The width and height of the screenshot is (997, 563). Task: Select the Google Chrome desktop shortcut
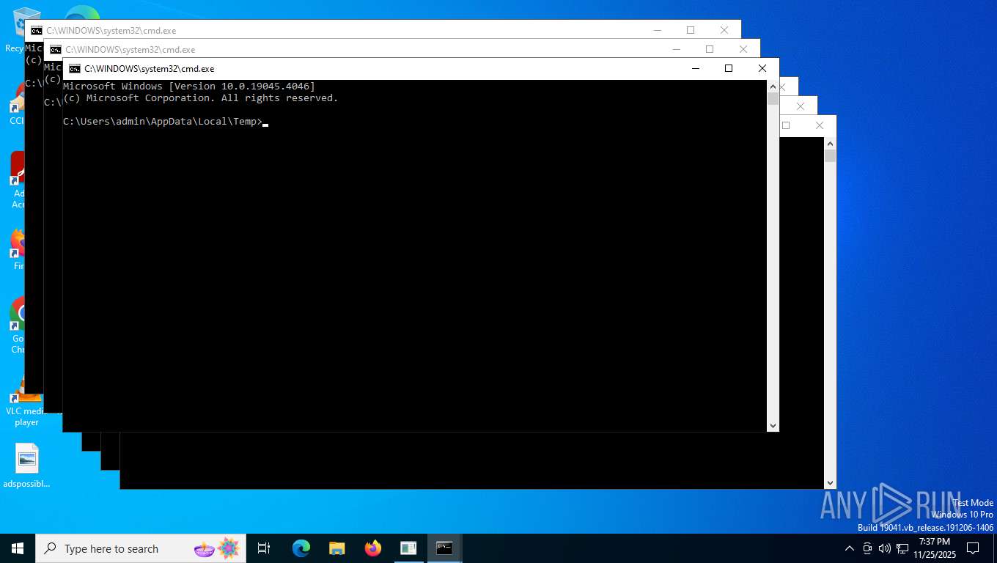18,324
